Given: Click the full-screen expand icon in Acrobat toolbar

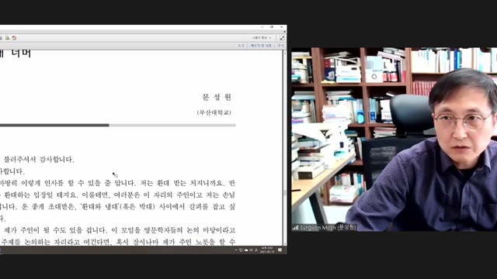Looking at the screenshot, I should tap(282, 38).
